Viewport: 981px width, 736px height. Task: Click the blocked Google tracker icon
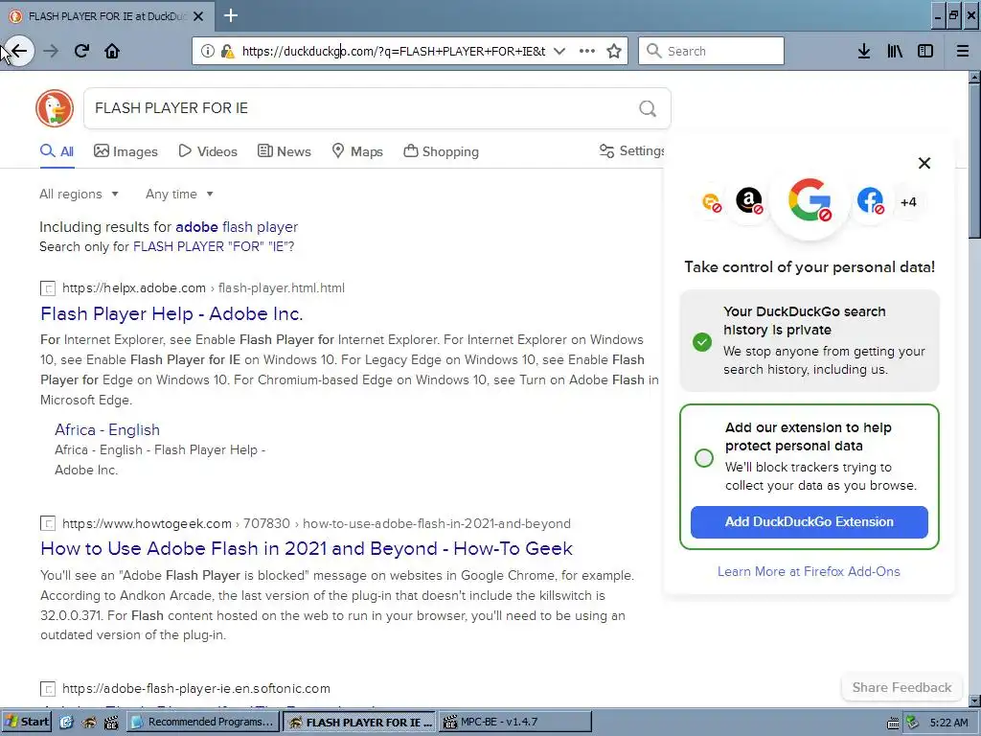(x=810, y=200)
